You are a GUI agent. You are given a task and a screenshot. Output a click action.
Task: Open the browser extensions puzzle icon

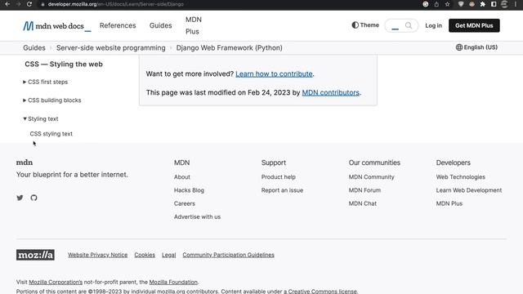482,4
